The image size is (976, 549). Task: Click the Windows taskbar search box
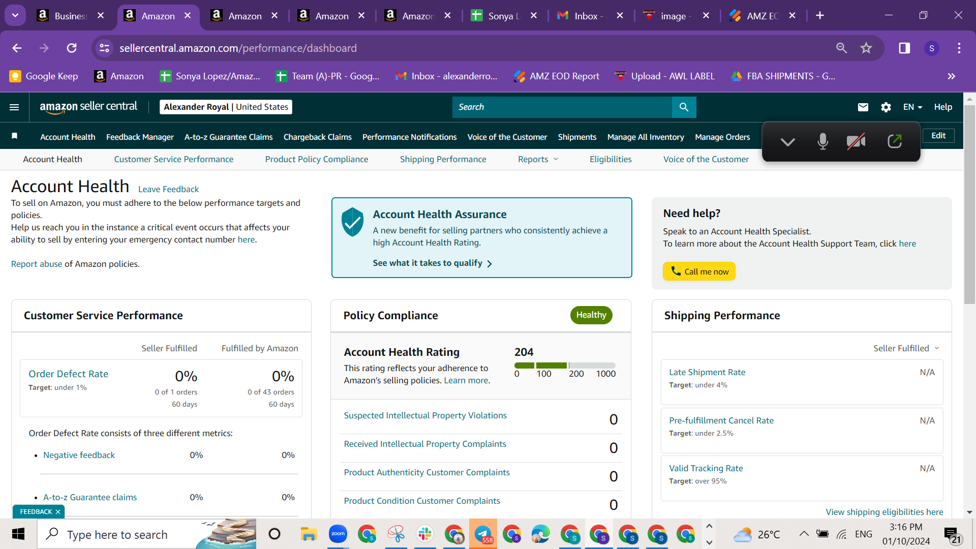(147, 534)
